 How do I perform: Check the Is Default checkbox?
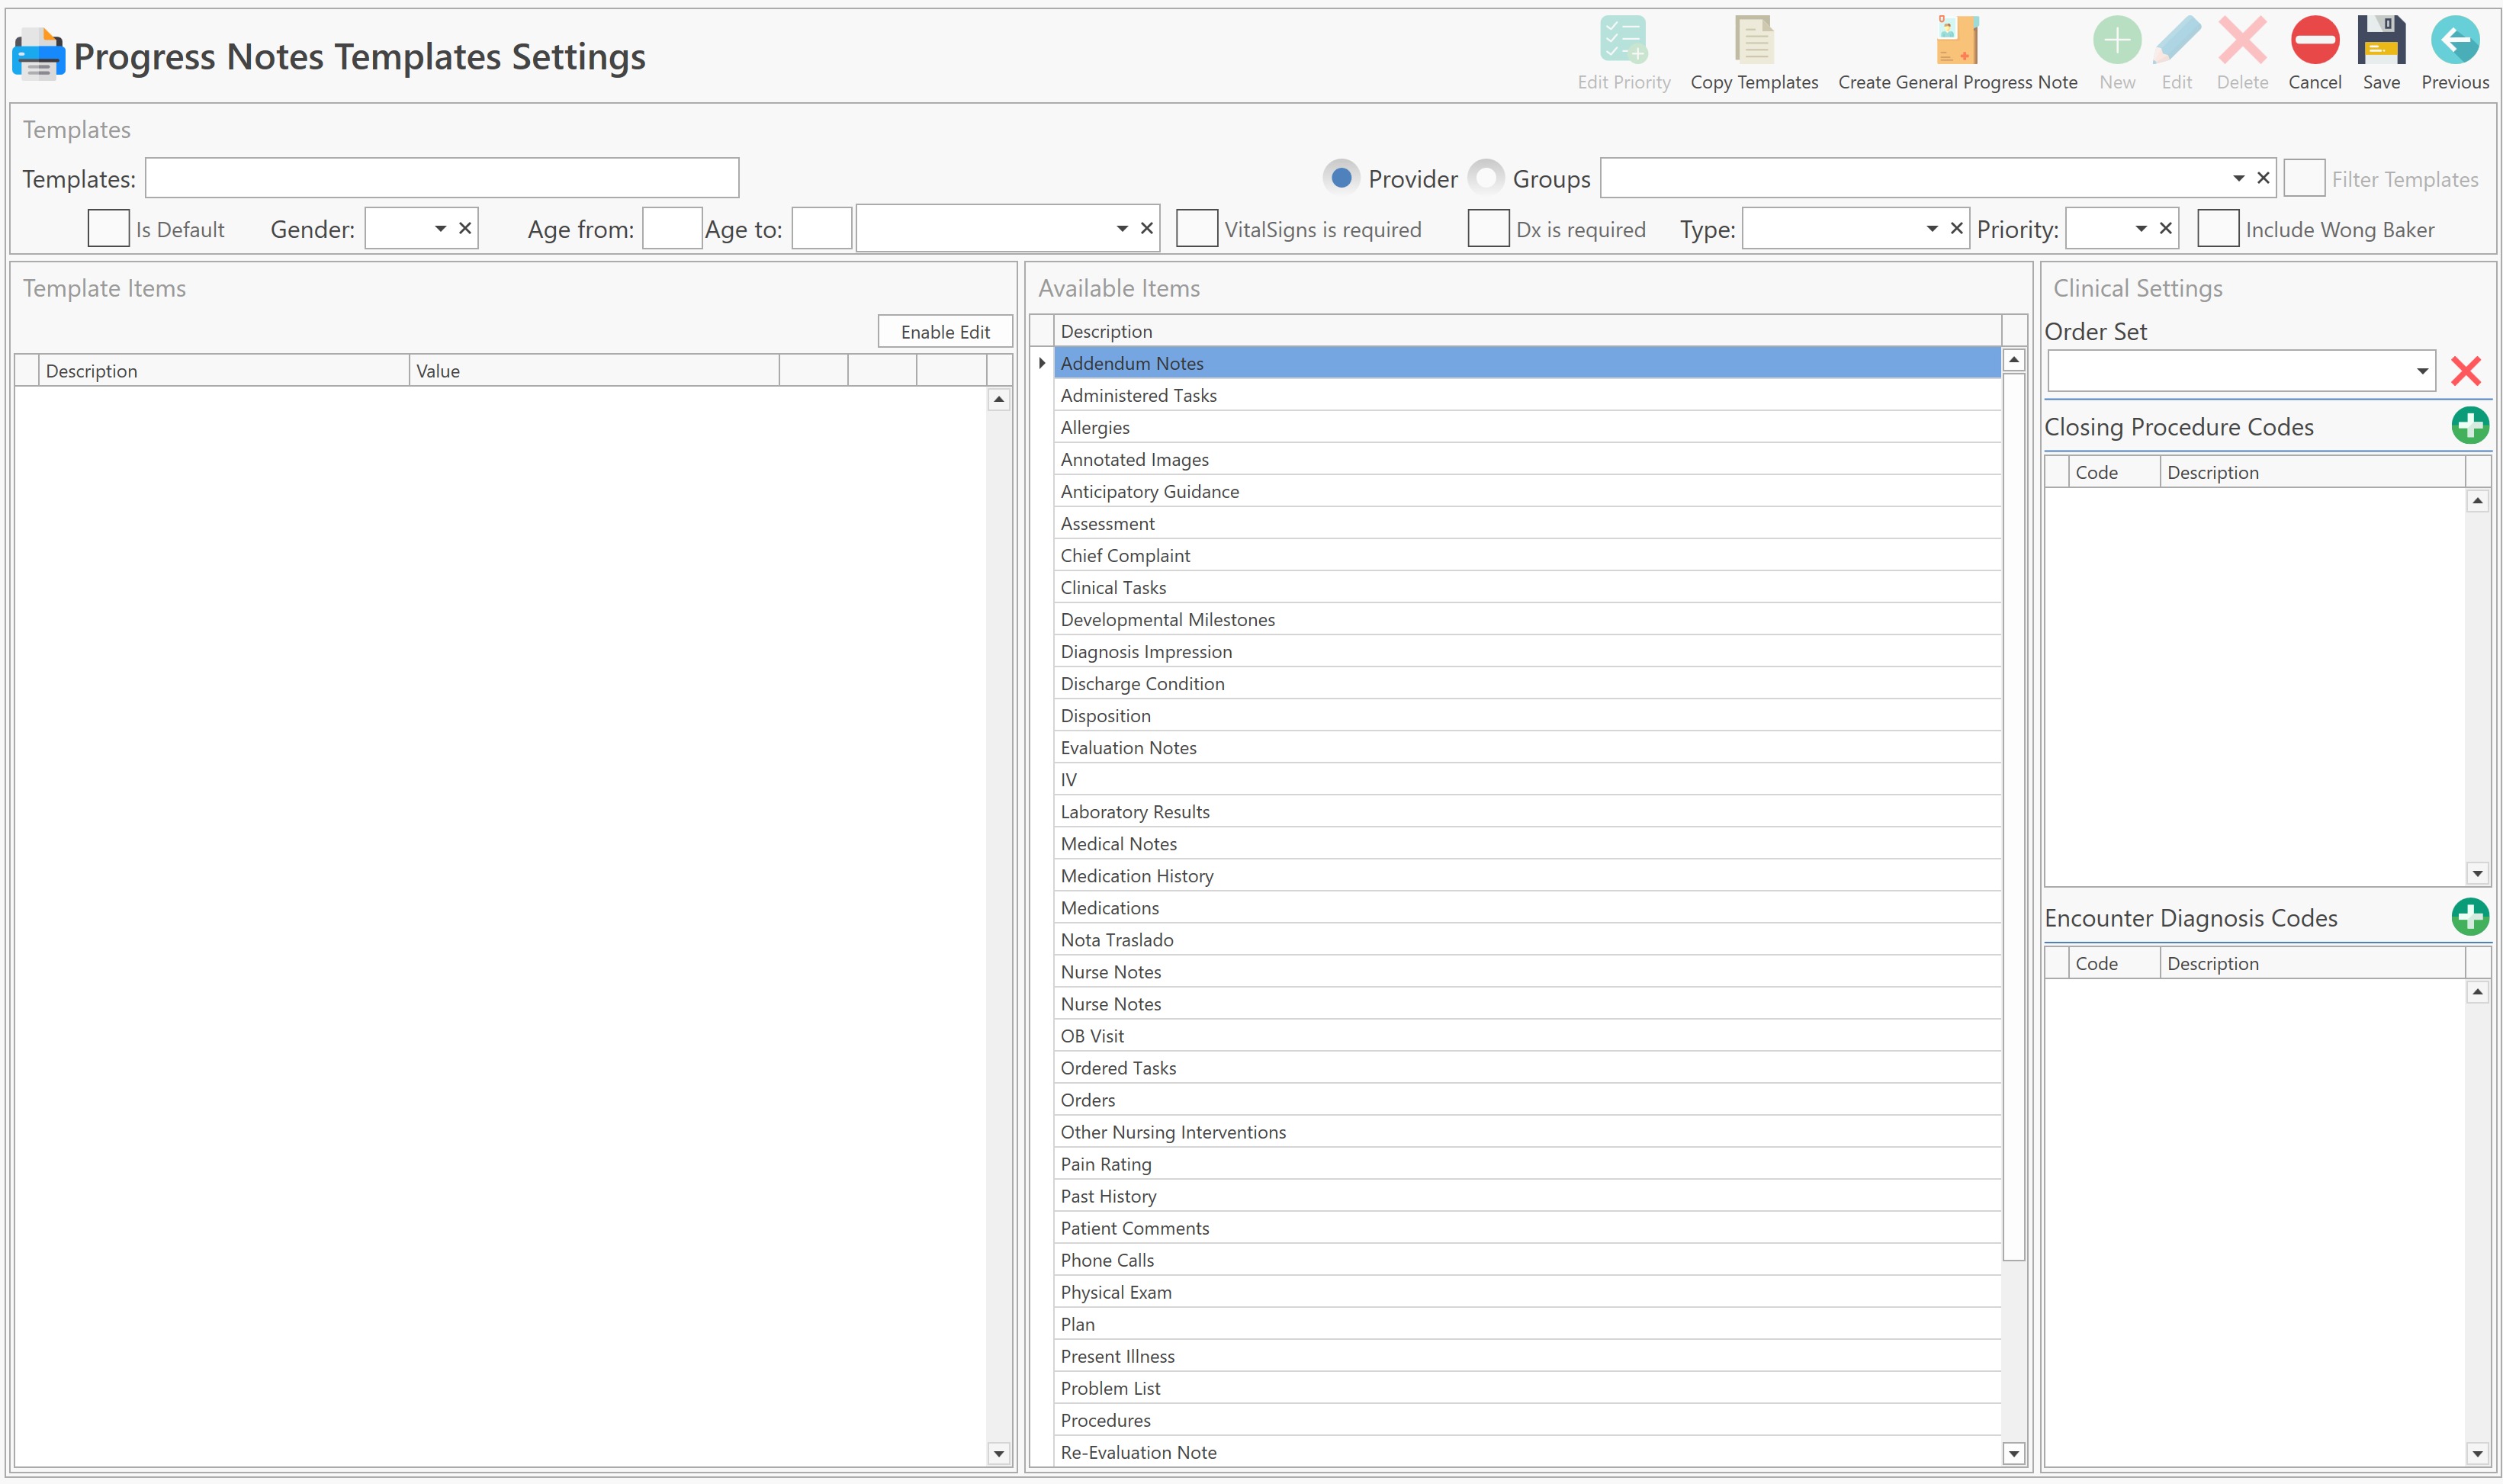(x=108, y=229)
